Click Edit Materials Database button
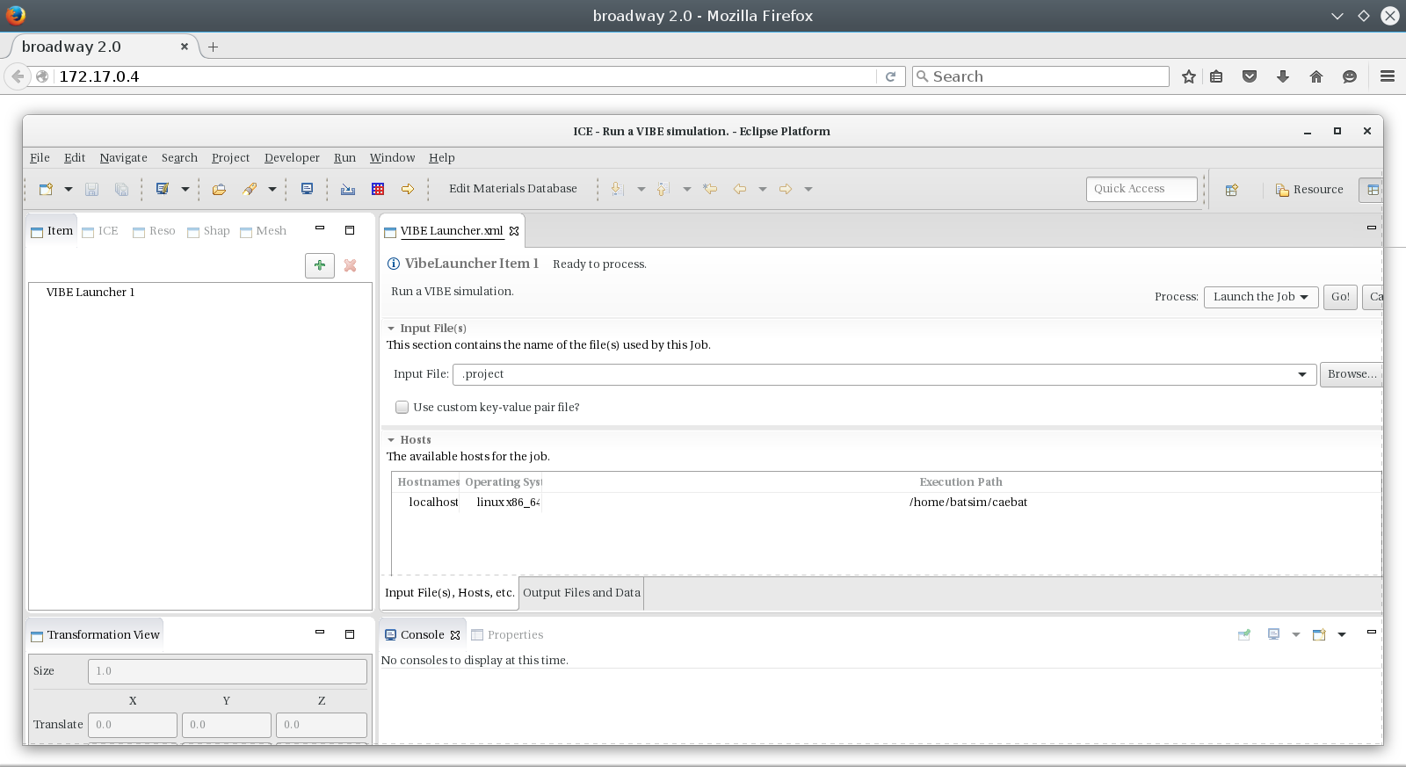This screenshot has height=767, width=1406. pyautogui.click(x=513, y=189)
